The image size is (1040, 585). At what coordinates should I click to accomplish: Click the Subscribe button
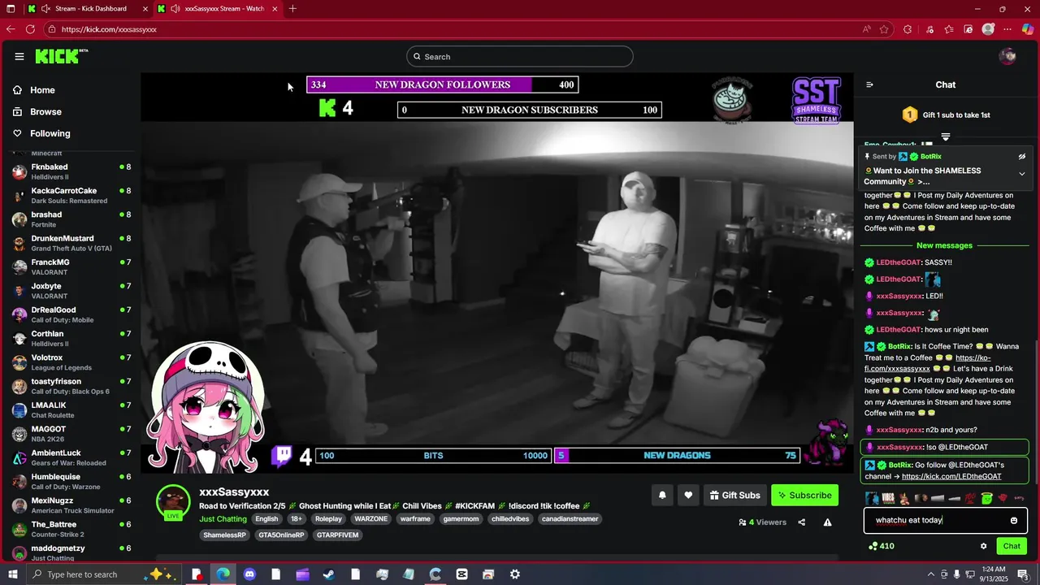804,495
